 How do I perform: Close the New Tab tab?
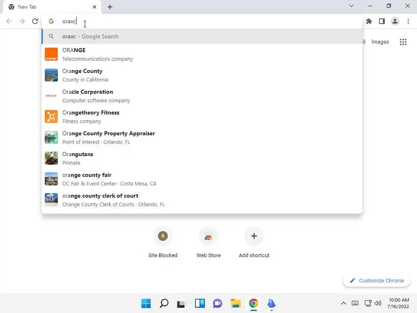[94, 7]
